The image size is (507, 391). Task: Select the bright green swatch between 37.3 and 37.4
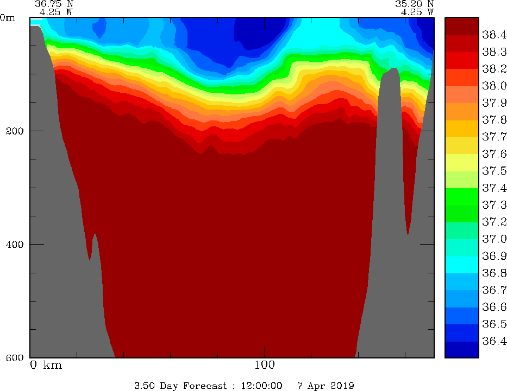[x=461, y=196]
